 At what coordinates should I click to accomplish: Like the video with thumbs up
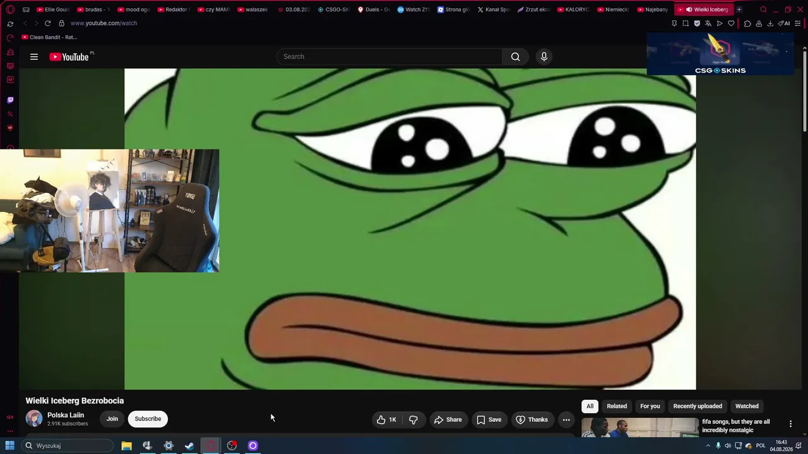pyautogui.click(x=386, y=420)
